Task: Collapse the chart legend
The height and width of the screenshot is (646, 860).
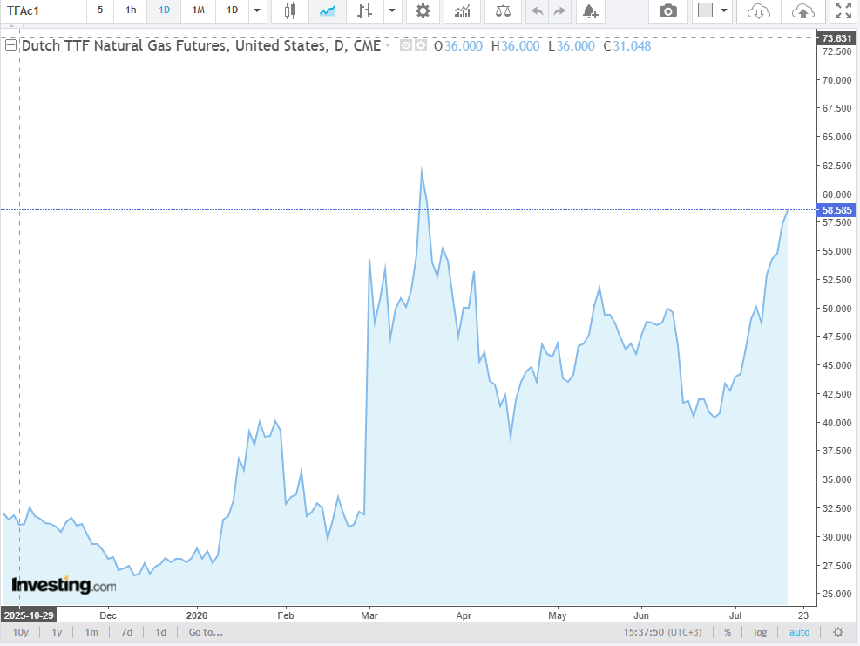Action: 10,45
